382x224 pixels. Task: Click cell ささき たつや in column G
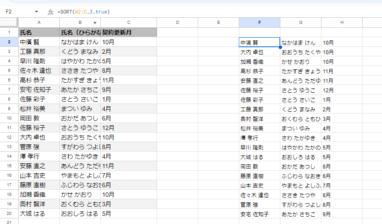301,195
